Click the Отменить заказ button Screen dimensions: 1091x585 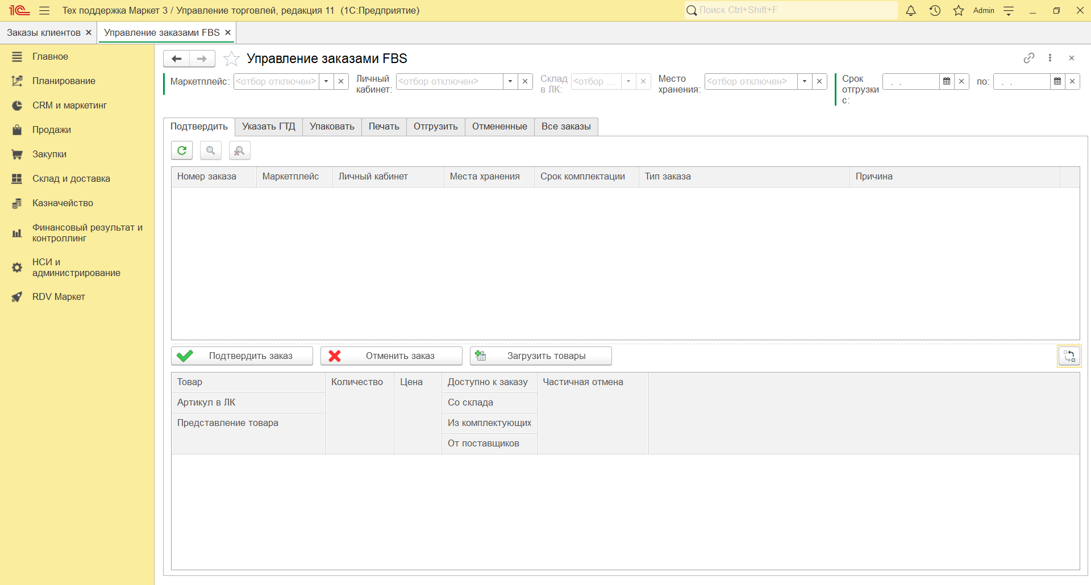[392, 356]
